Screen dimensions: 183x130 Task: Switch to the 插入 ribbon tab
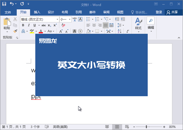[x=37, y=12]
